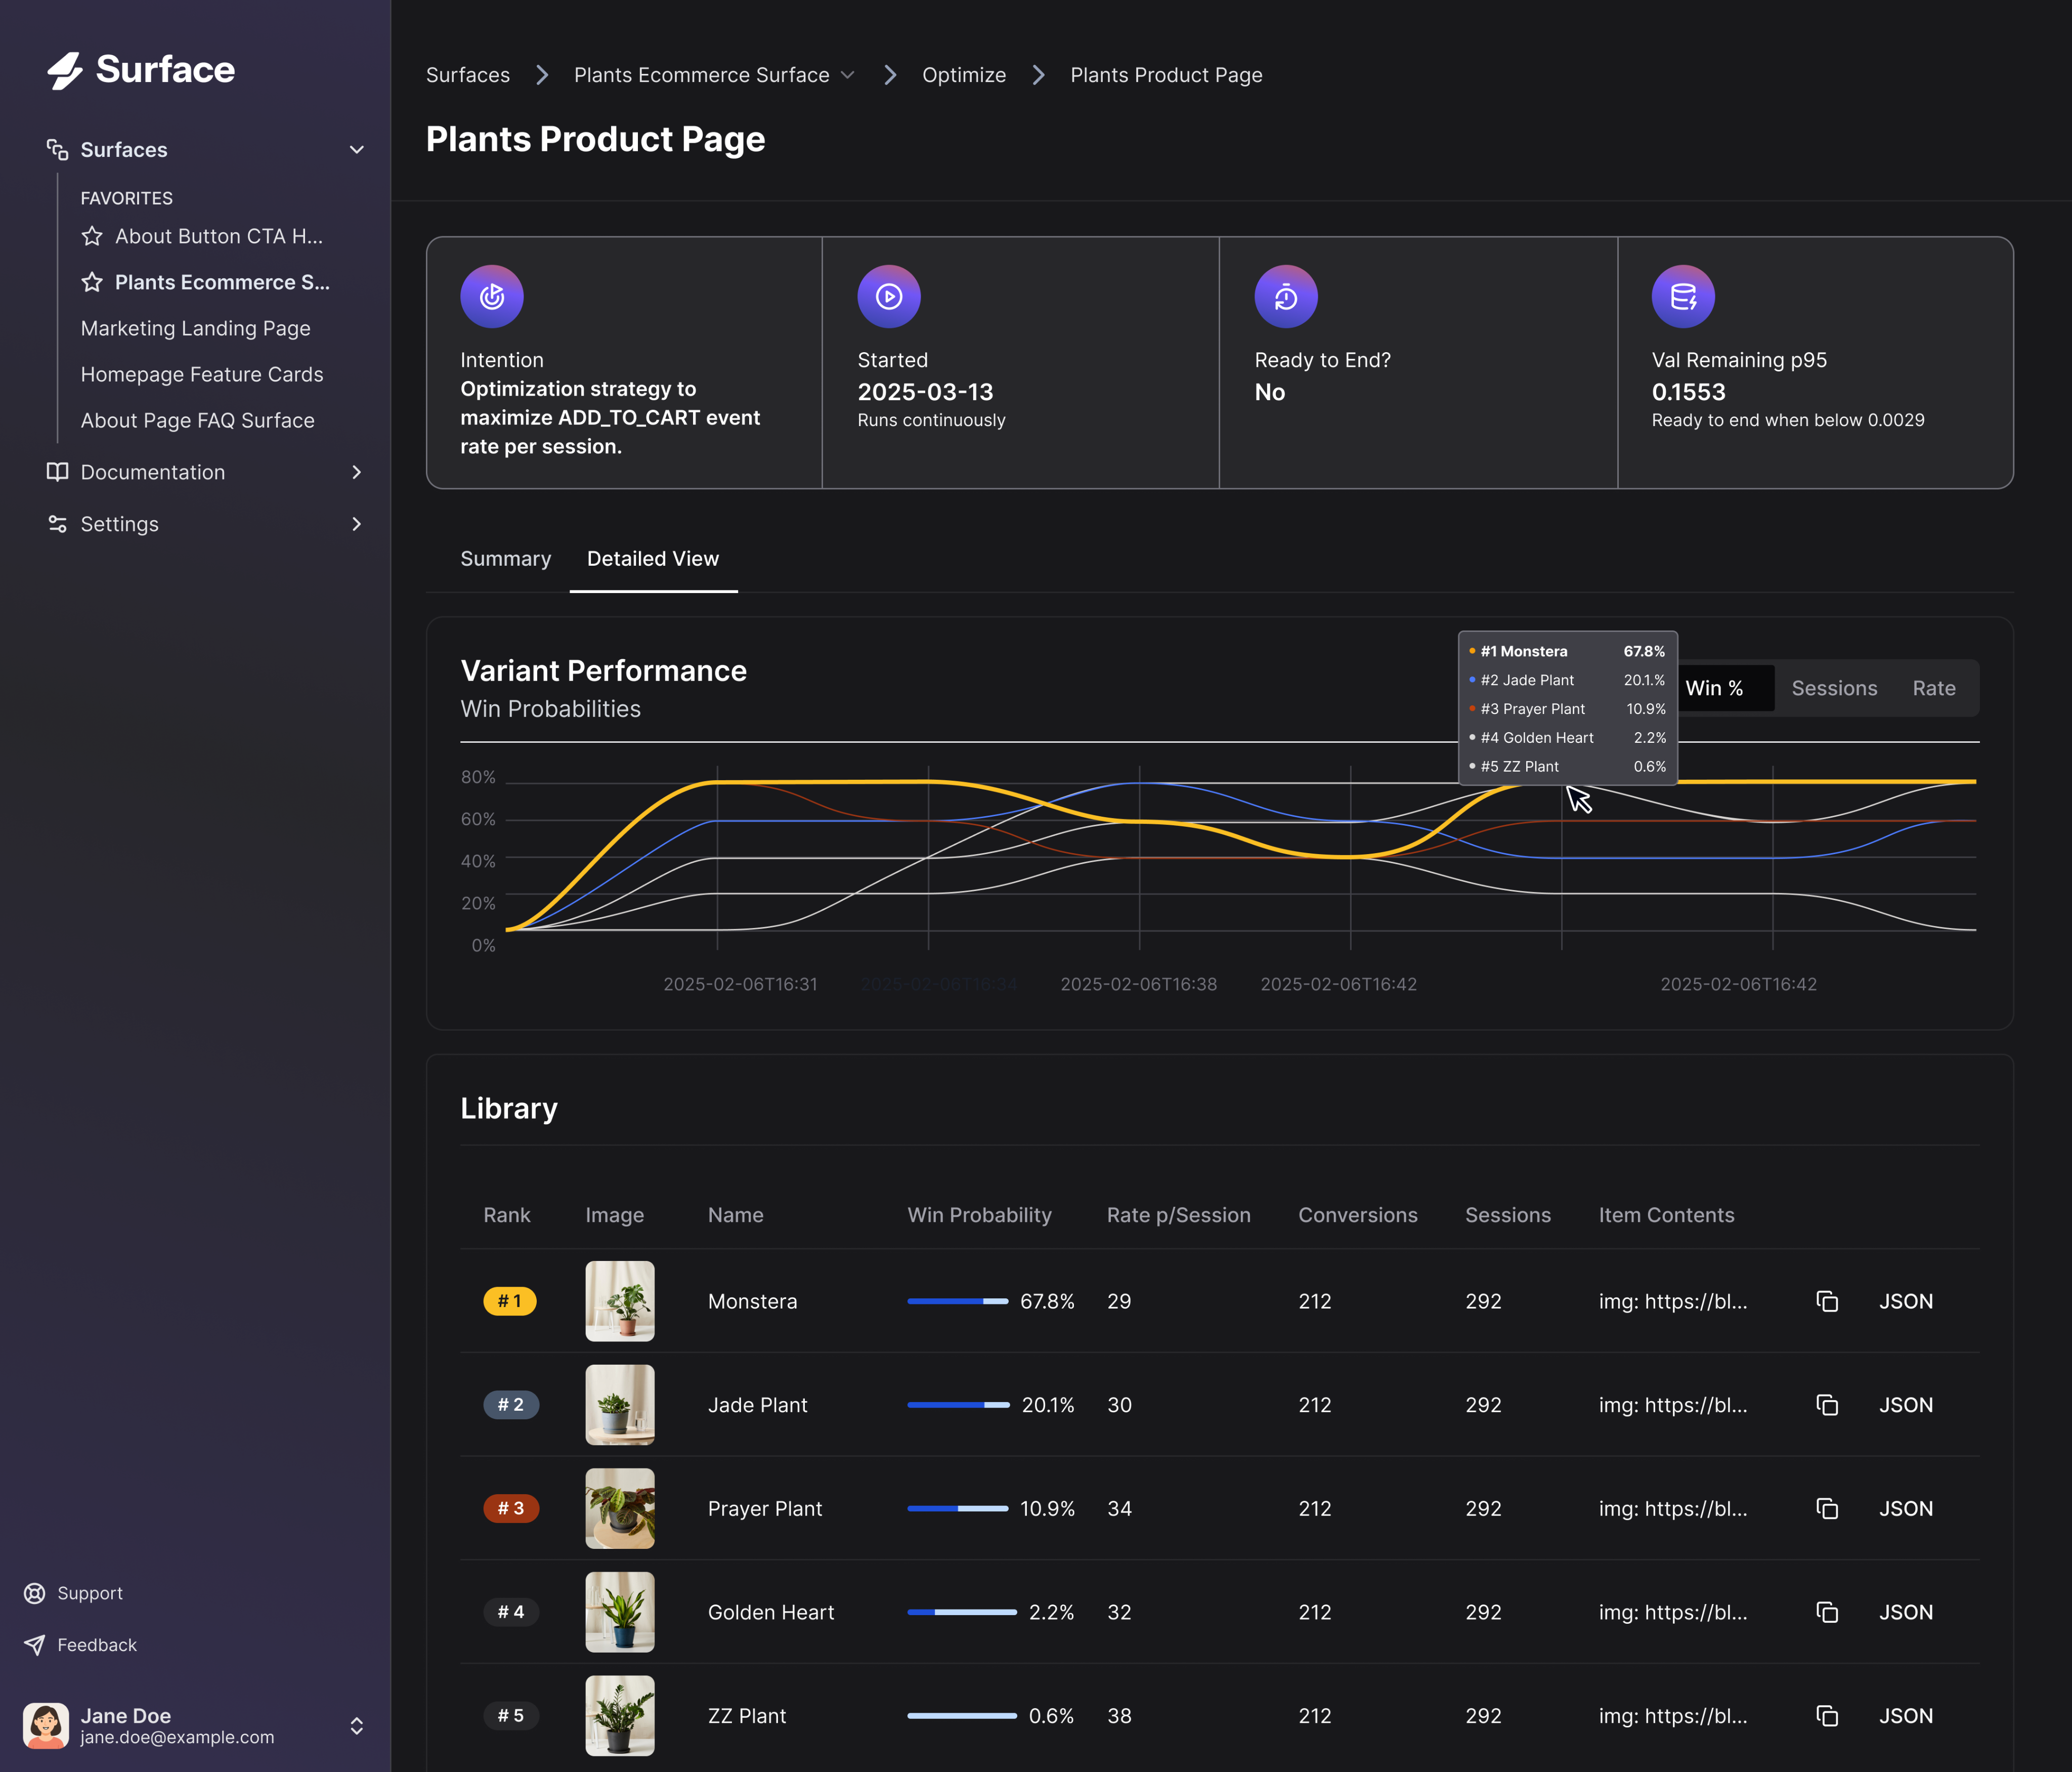
Task: Open Feedback via paper plane icon
Action: [35, 1645]
